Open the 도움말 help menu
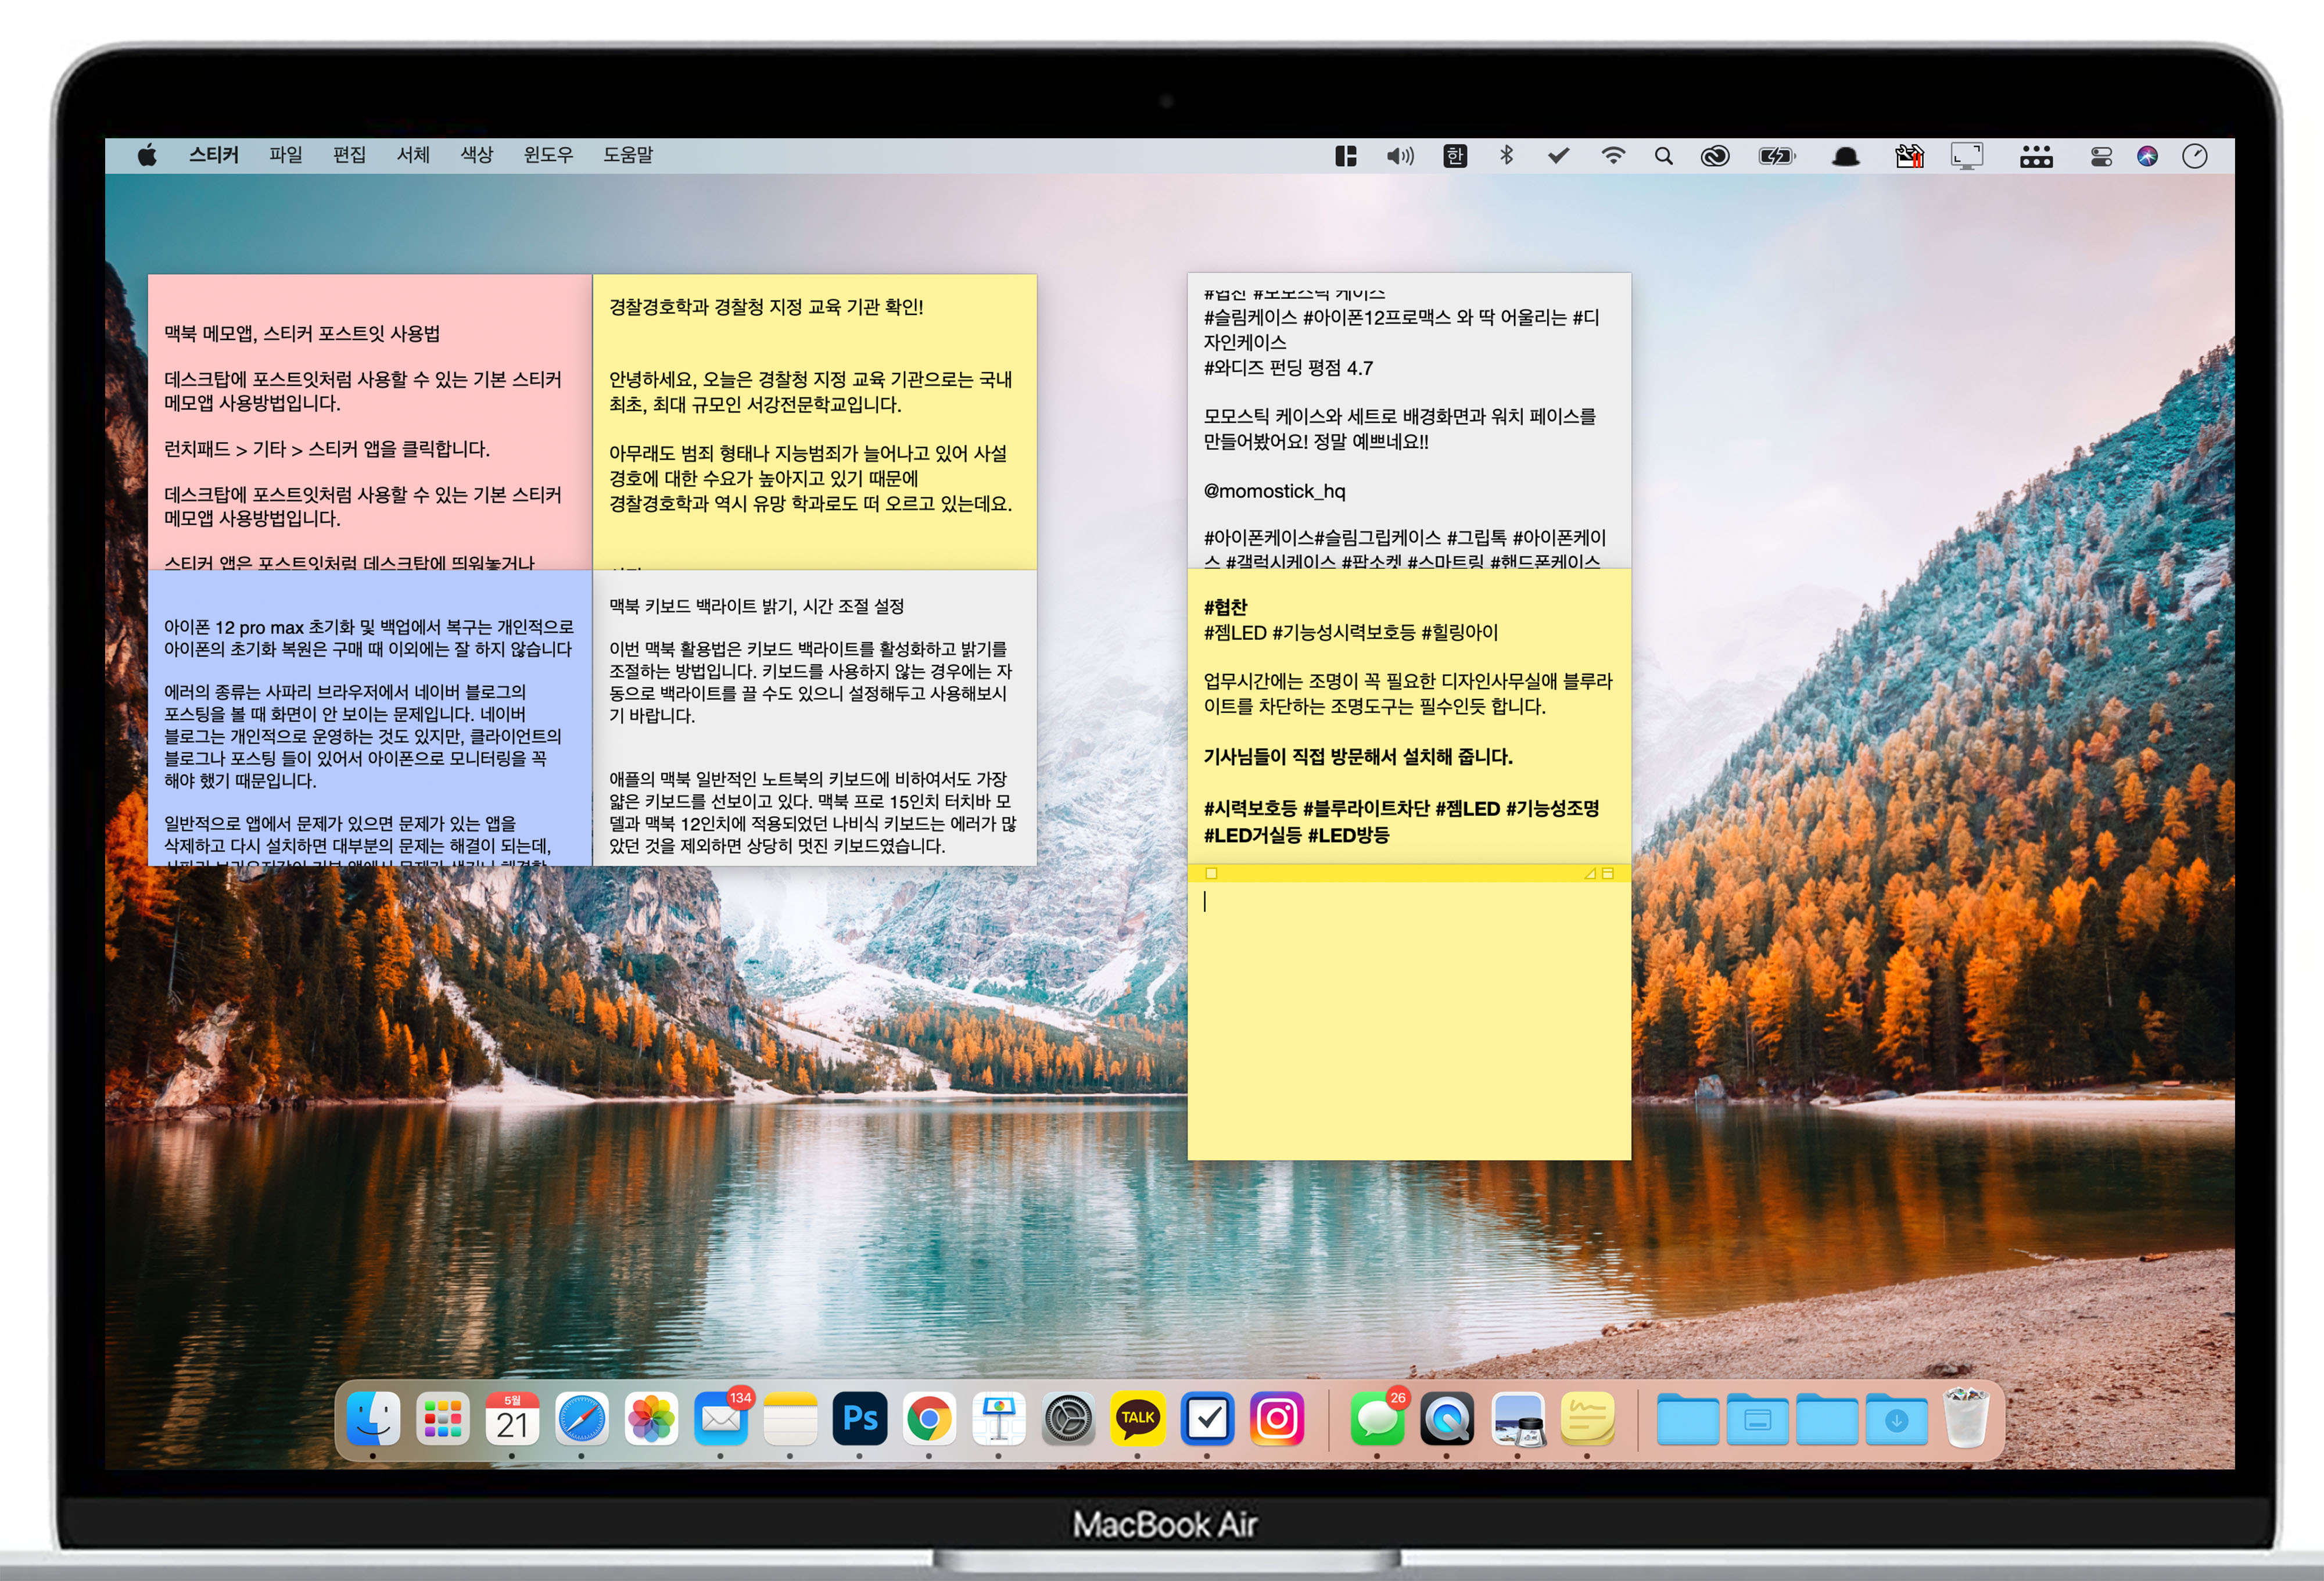The width and height of the screenshot is (2324, 1581). (x=628, y=155)
